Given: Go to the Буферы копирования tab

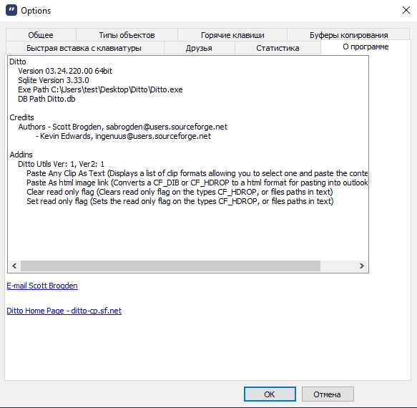Looking at the screenshot, I should (348, 35).
